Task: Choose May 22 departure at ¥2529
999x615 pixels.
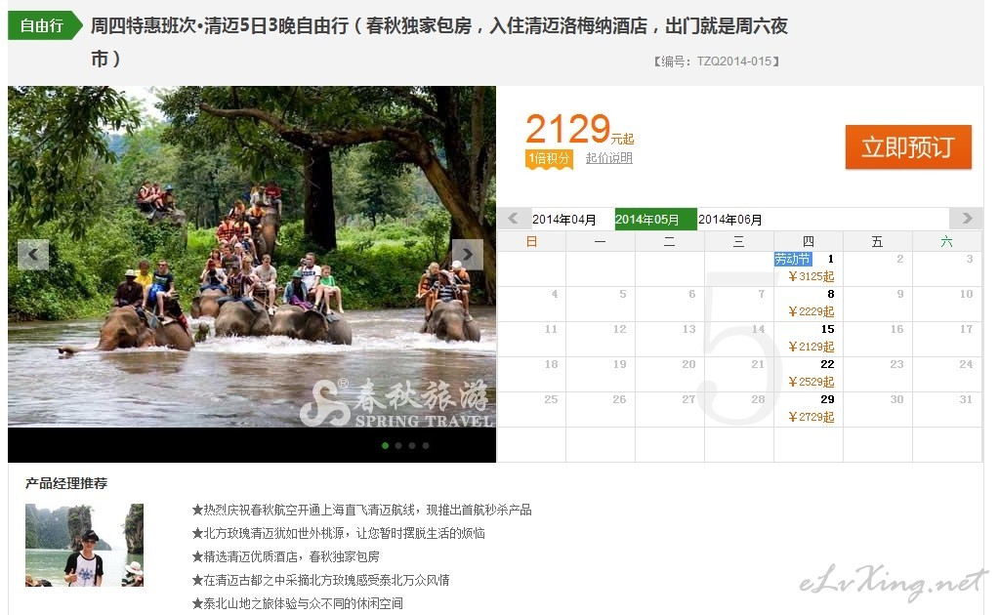Action: 810,374
